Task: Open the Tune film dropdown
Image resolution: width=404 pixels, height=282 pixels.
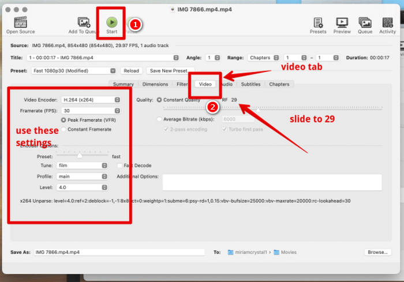Action: click(x=82, y=166)
